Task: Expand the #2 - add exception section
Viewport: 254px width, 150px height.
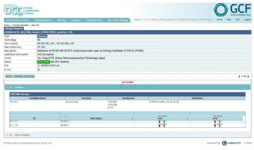Action: point(7,135)
